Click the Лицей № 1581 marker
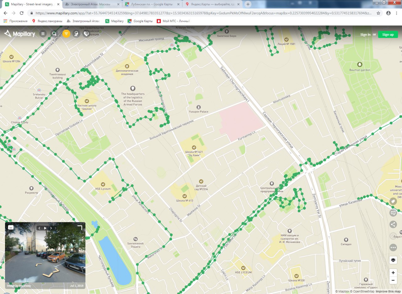 click(x=286, y=40)
